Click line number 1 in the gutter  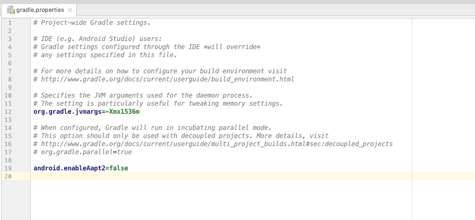point(10,23)
